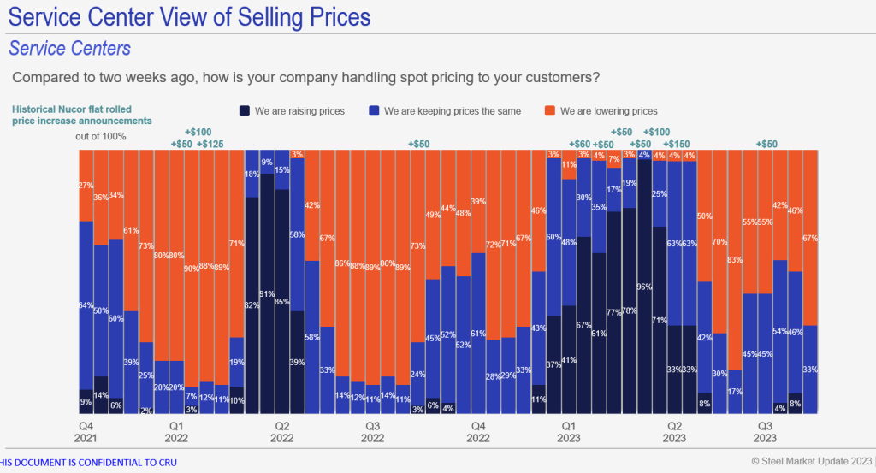Viewport: 876px width, 473px height.
Task: Click the blue keeping prices same legend swatch
Action: pos(374,111)
